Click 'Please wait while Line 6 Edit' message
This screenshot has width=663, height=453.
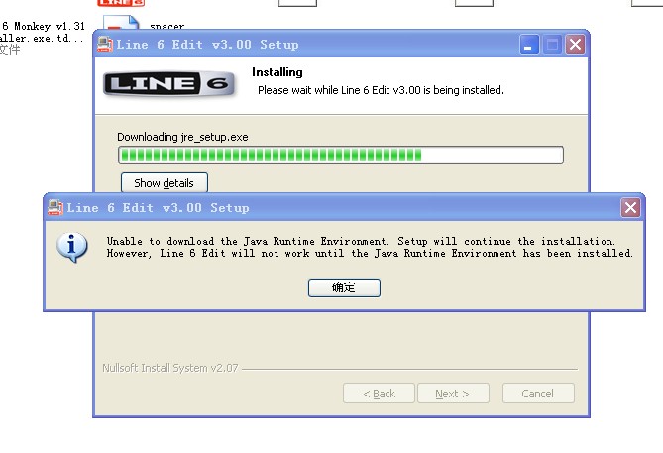[x=381, y=90]
